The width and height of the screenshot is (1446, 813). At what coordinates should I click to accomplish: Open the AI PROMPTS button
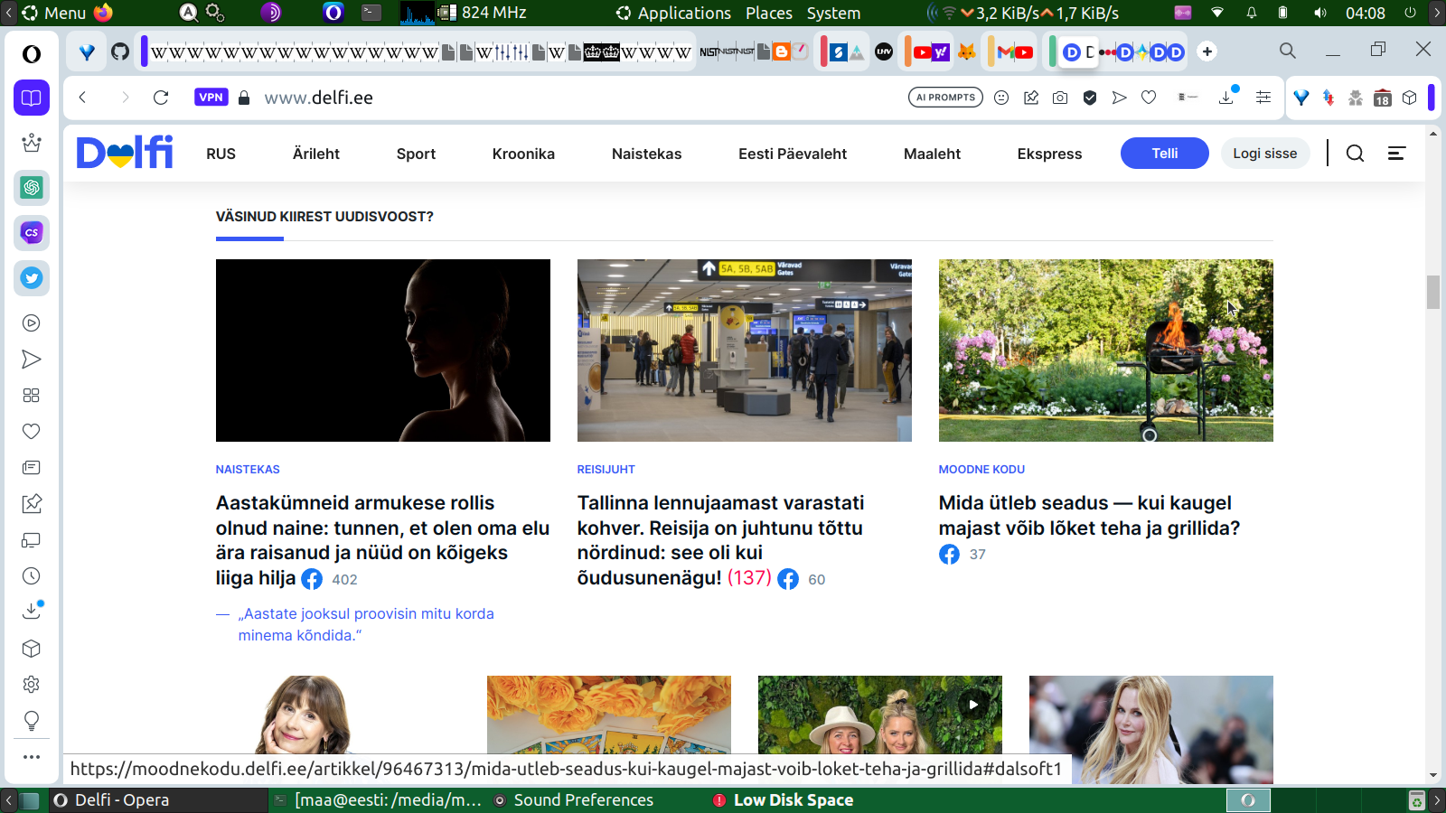[x=945, y=98]
